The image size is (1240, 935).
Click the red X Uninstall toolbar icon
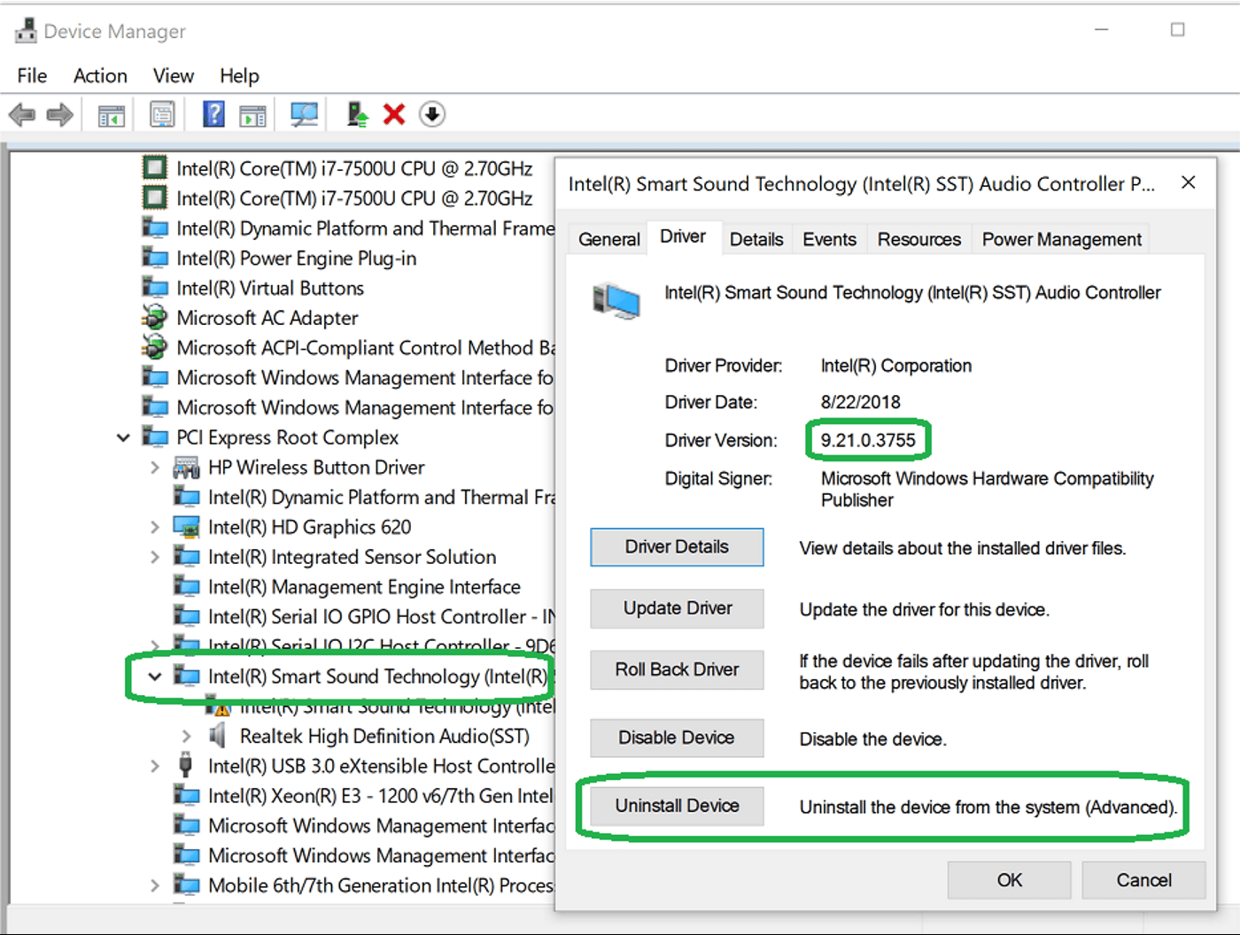pos(392,113)
